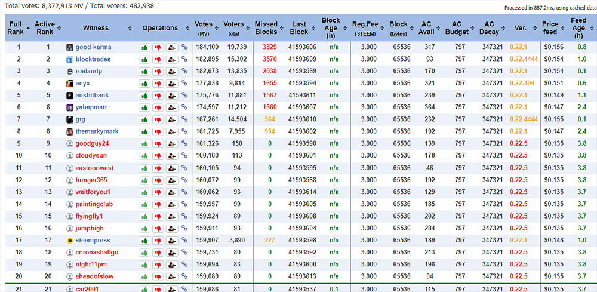The height and width of the screenshot is (292, 597).
Task: Sort table by Price feed header
Action: coord(550,29)
